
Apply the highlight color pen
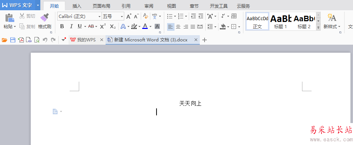click(134, 26)
